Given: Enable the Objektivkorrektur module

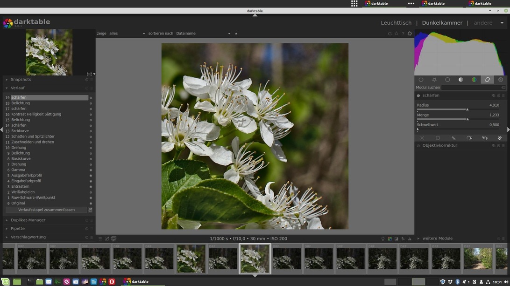Looking at the screenshot, I should 418,146.
